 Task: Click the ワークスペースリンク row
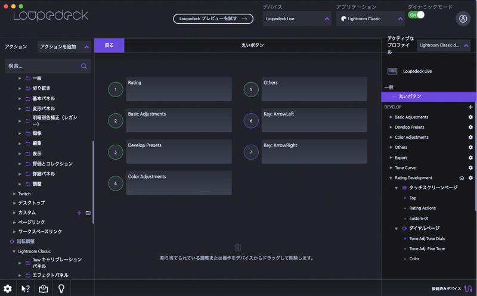point(40,232)
